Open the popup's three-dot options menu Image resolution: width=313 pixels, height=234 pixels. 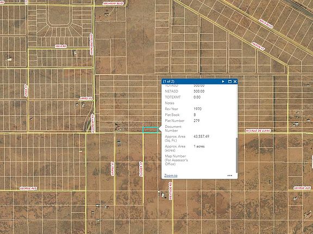pos(230,175)
